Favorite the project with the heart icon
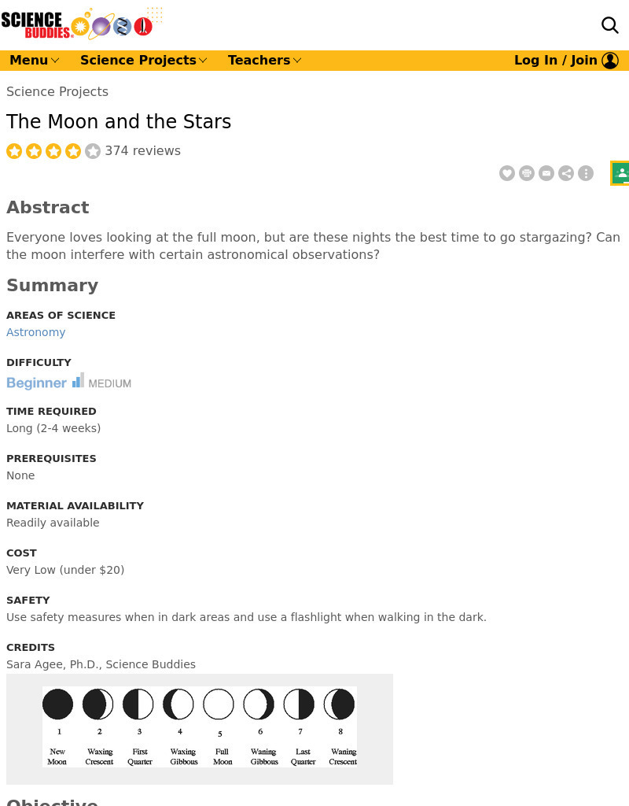629x806 pixels. tap(507, 173)
